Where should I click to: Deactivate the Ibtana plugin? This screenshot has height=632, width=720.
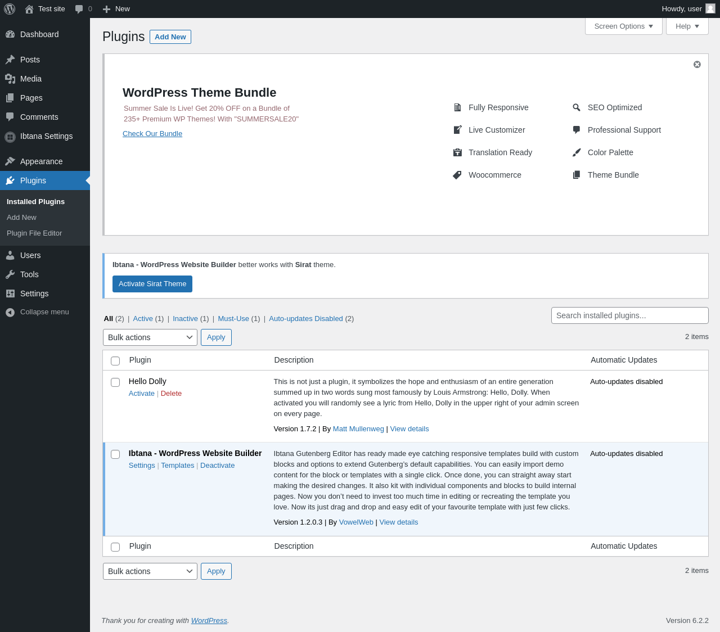(x=217, y=466)
